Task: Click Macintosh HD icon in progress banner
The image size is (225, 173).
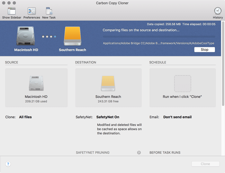Action: pos(26,36)
